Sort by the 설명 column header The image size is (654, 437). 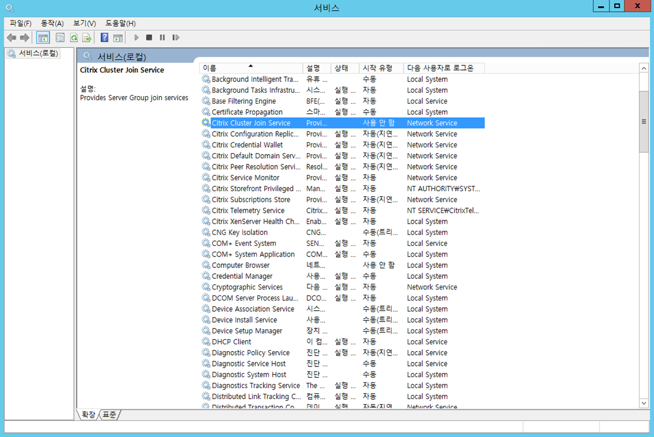click(316, 68)
